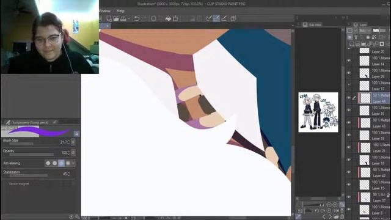
Task: Click the Clip to Layer Below icon
Action: [x=350, y=37]
